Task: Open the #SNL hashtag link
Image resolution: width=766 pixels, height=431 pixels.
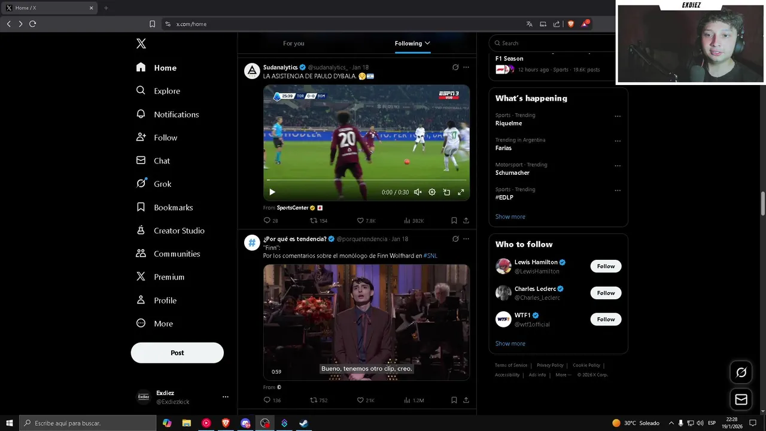Action: pos(430,256)
